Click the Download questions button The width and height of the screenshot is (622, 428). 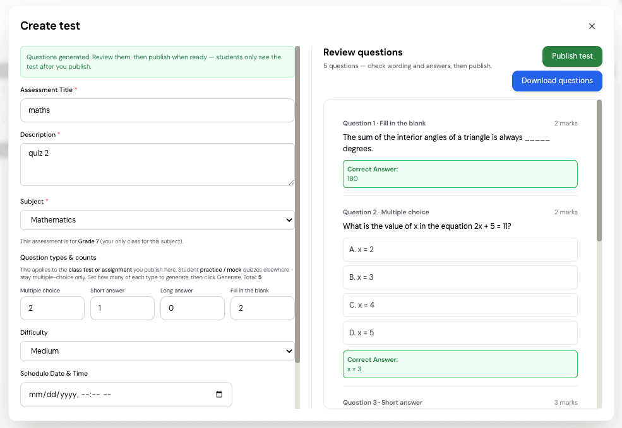pos(556,81)
